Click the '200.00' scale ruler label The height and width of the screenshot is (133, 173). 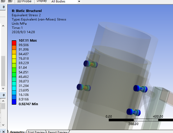pos(133,124)
